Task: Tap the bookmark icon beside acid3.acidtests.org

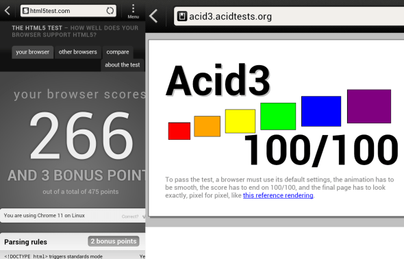Action: pos(182,16)
